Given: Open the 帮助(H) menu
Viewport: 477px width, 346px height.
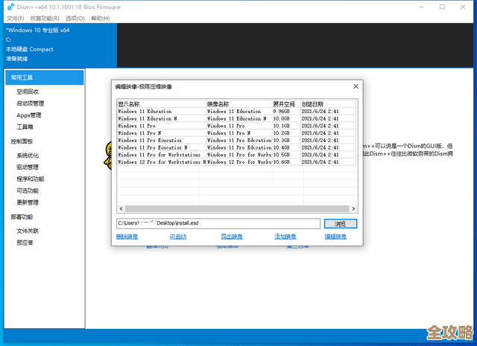Looking at the screenshot, I should tap(101, 18).
